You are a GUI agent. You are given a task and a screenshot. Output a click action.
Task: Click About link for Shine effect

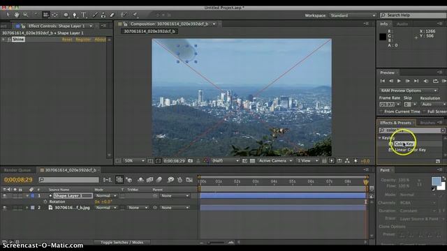tap(100, 40)
